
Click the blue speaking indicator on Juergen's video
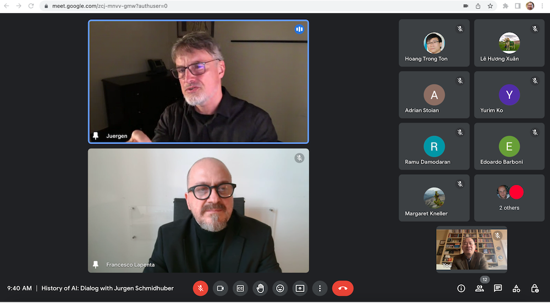tap(299, 29)
